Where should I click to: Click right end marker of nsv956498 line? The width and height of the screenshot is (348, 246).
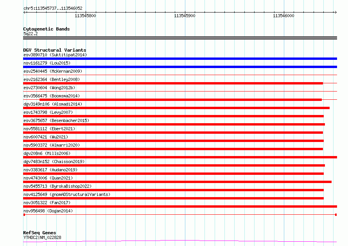coord(336,215)
